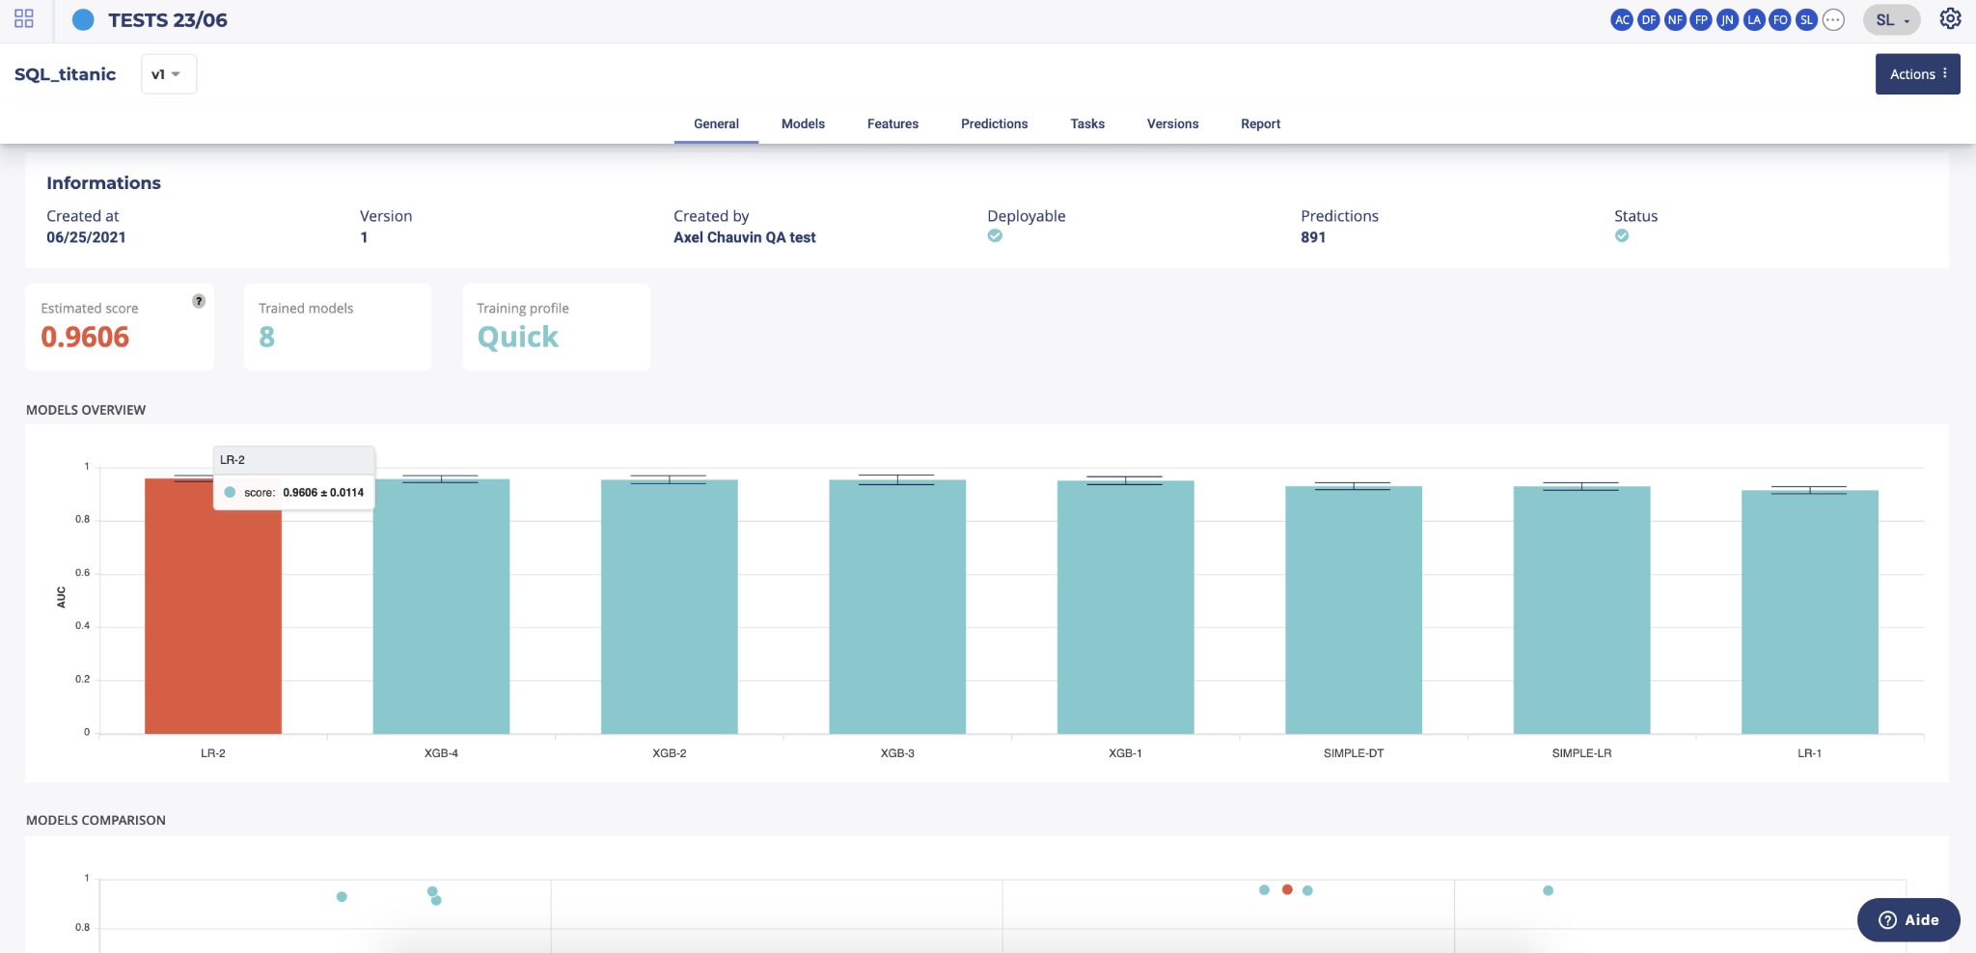Switch to the Report tab

pyautogui.click(x=1260, y=123)
